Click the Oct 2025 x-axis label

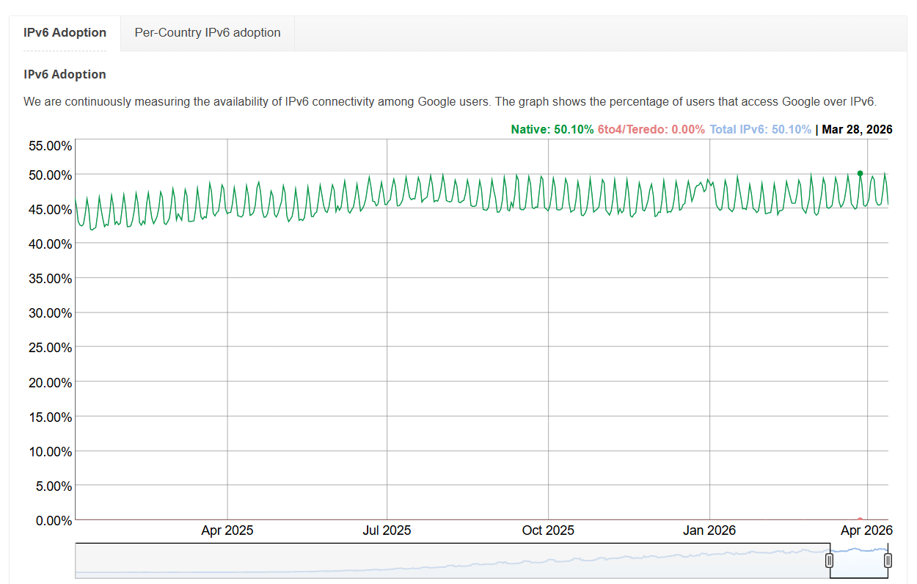[548, 530]
